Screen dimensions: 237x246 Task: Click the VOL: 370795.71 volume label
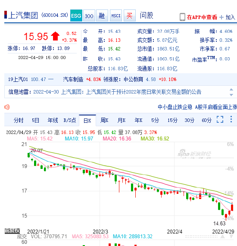pos(49,237)
